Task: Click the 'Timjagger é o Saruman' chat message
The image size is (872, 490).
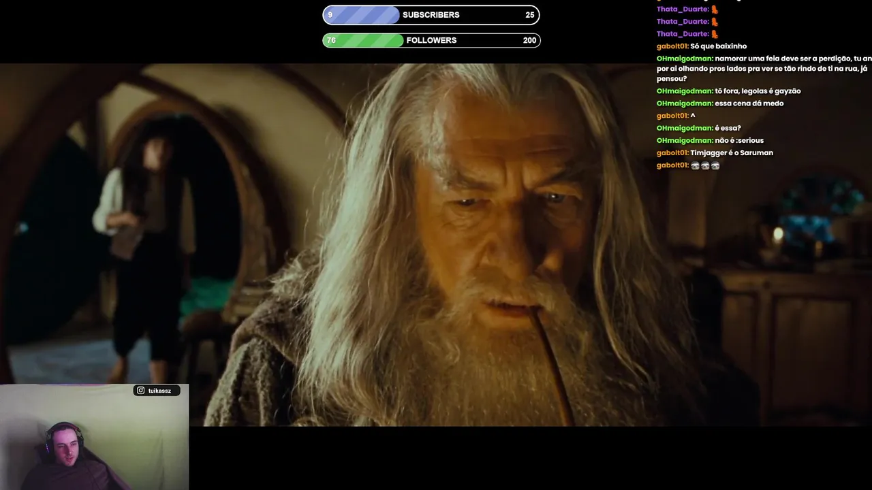Action: 732,153
